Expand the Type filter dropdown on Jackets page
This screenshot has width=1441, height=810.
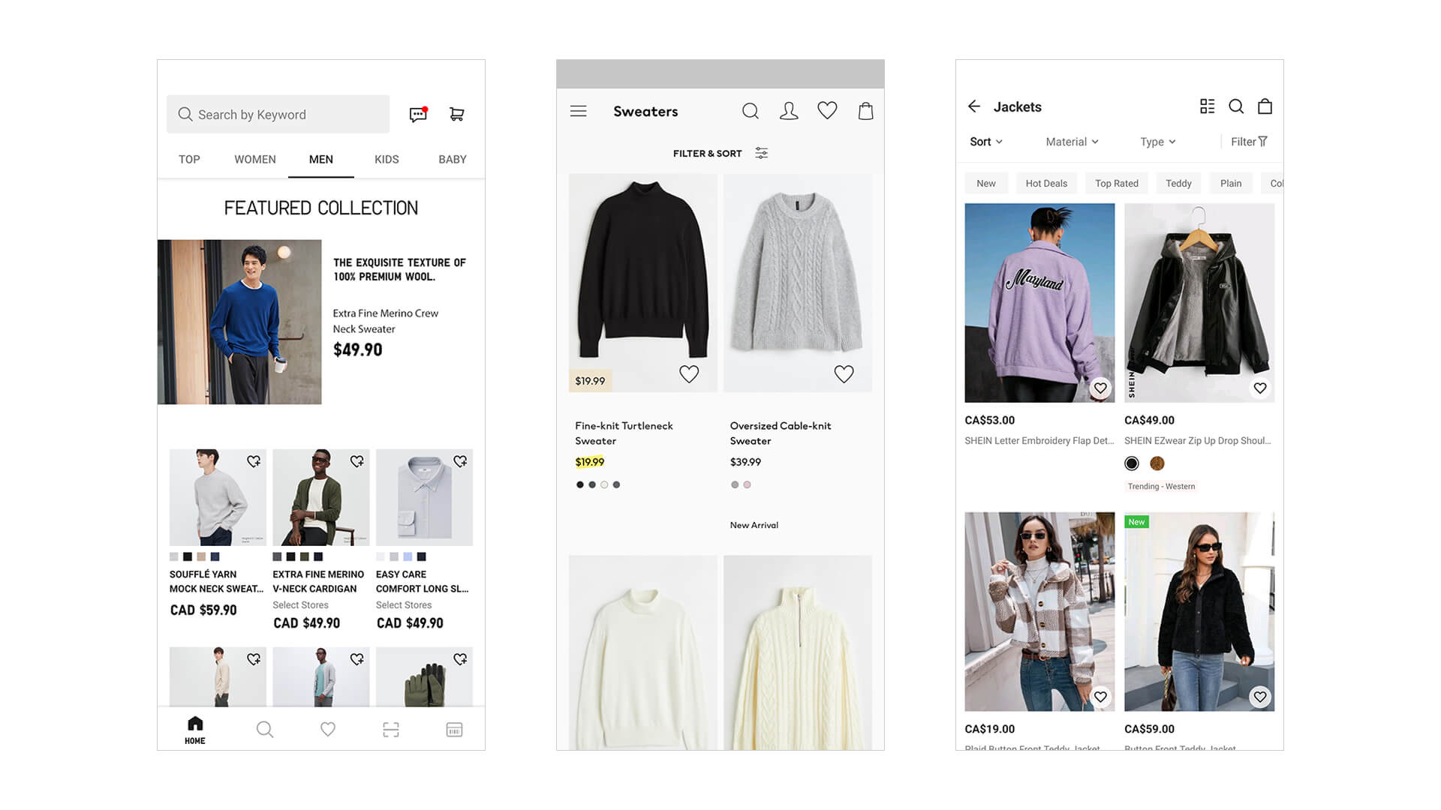pos(1157,142)
